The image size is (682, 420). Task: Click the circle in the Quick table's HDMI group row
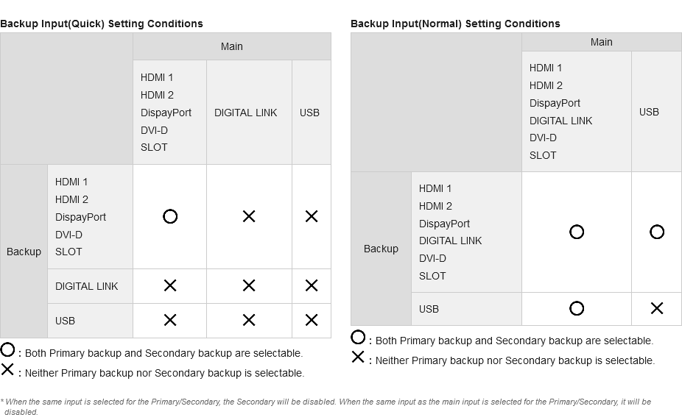pos(170,216)
